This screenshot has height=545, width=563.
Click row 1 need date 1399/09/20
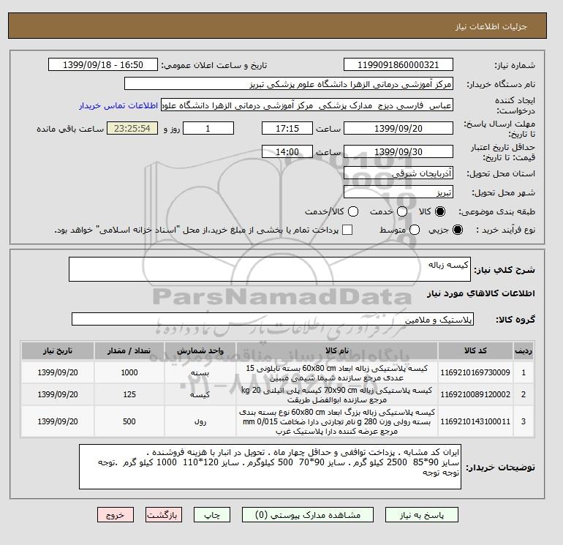pos(58,373)
